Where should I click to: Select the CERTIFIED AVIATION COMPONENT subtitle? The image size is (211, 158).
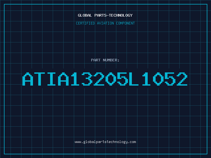pos(105,23)
